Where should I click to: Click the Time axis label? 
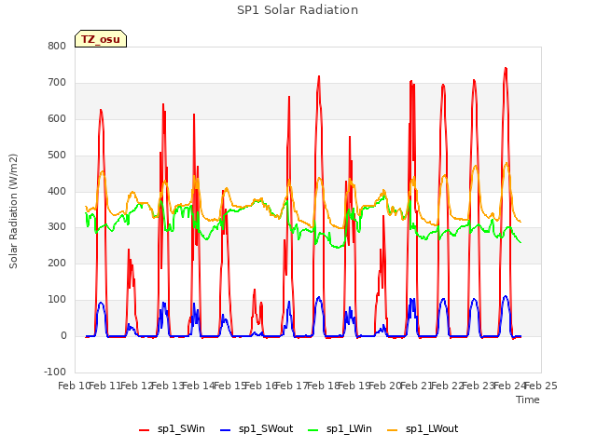pos(528,400)
